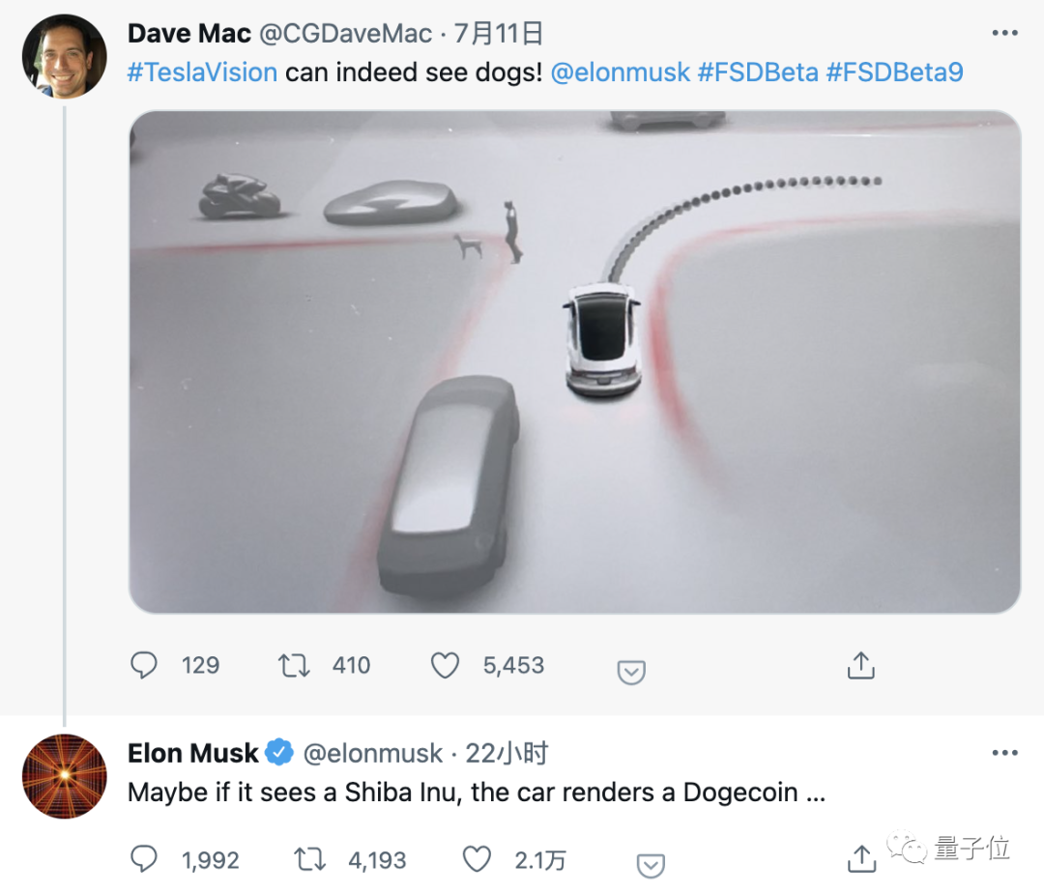This screenshot has width=1044, height=894.
Task: Share Elon Musk's reply
Action: 860,857
